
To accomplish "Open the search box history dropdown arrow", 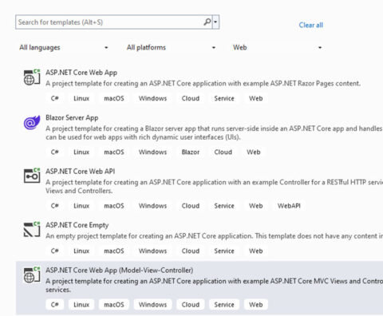I will (215, 22).
